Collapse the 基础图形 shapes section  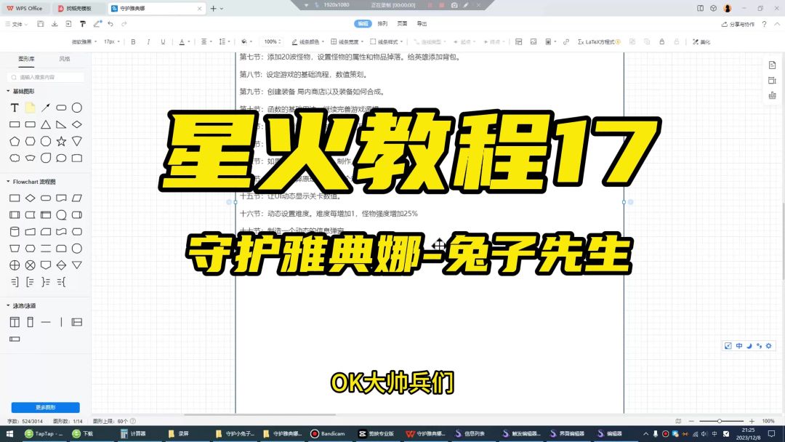coord(8,92)
